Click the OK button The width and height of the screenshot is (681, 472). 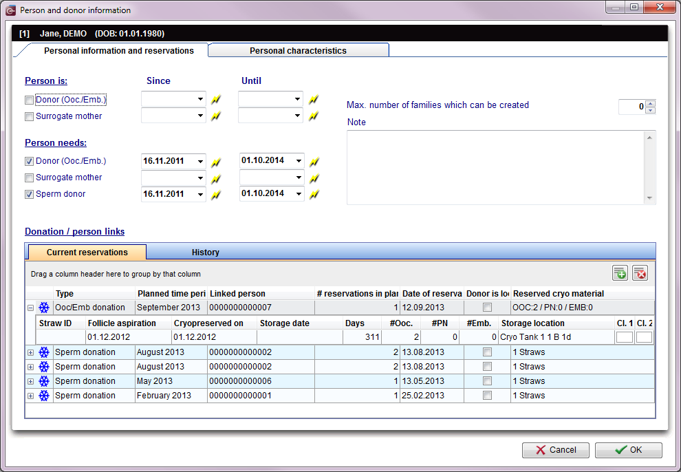[x=629, y=450]
